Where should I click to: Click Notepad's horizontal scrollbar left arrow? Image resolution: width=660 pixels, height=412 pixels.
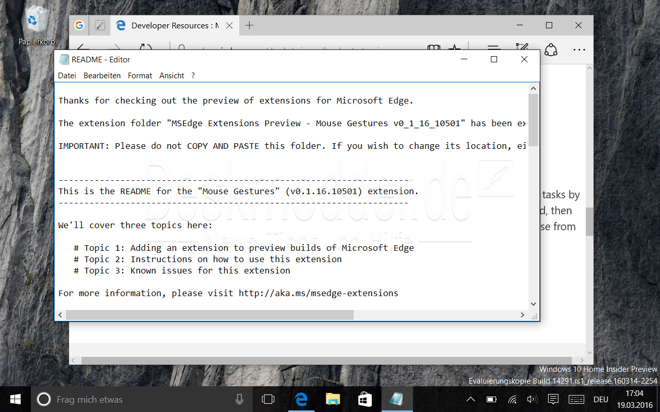point(60,315)
